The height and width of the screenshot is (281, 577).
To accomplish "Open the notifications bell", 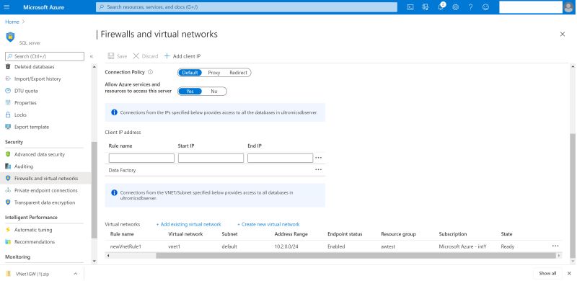I will click(x=441, y=7).
